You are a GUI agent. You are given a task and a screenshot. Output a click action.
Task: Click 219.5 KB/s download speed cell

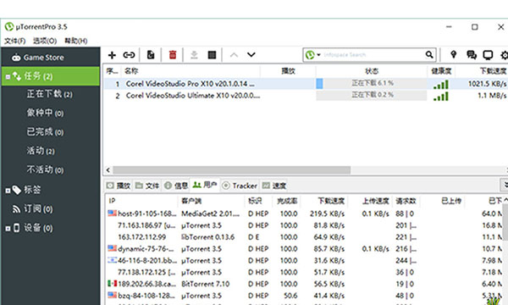tap(327, 213)
